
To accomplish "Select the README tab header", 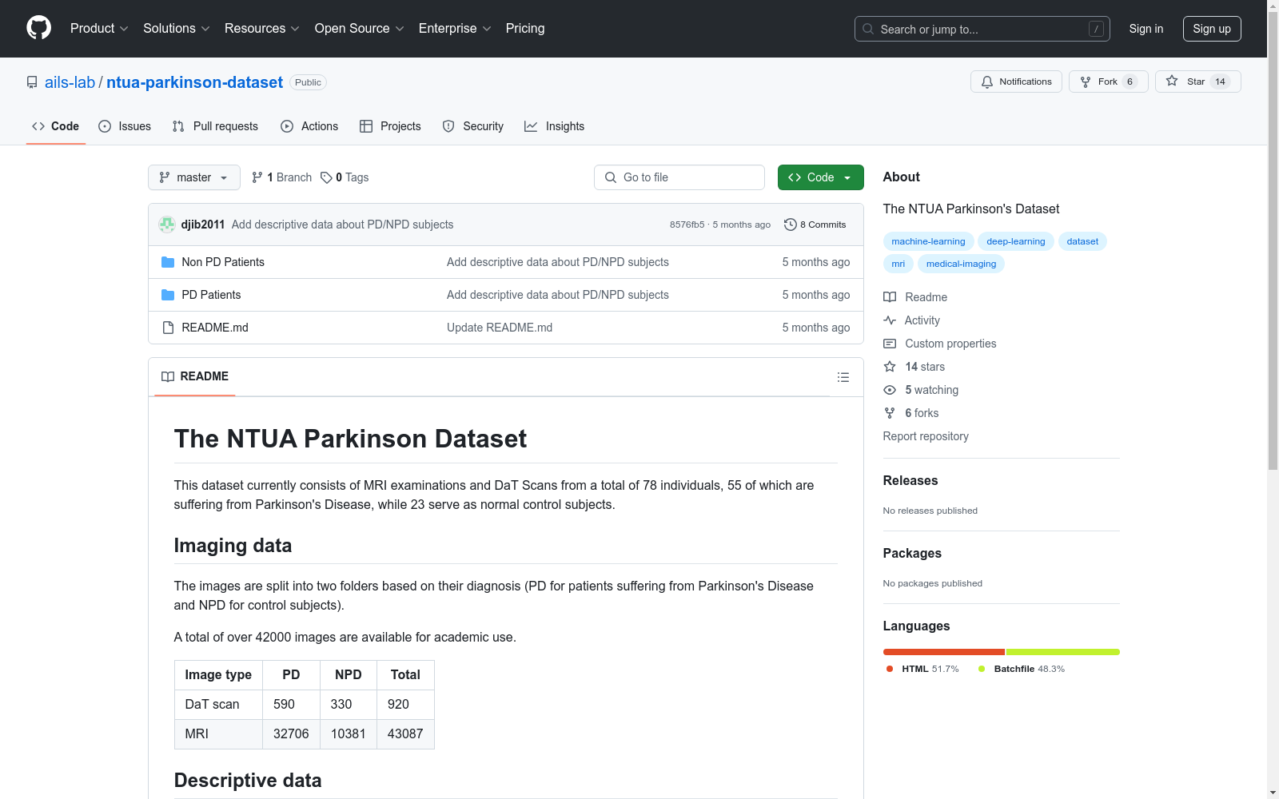I will 195,376.
